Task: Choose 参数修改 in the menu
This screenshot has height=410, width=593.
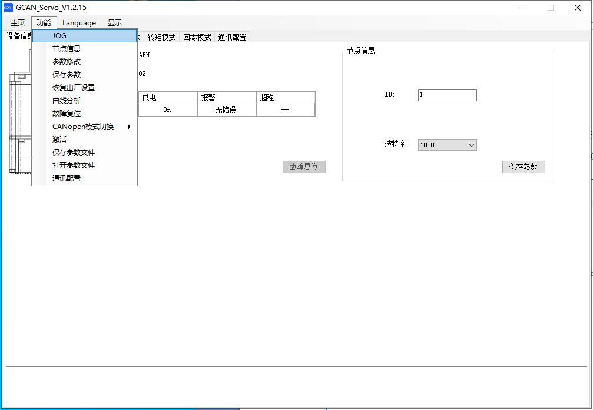Action: [67, 62]
